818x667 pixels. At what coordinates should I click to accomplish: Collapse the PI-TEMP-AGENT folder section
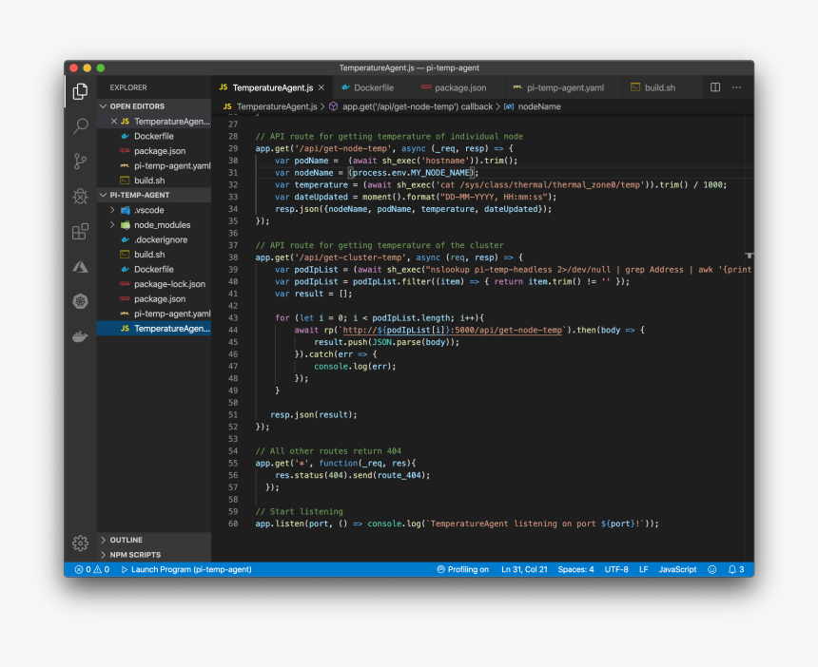[154, 195]
